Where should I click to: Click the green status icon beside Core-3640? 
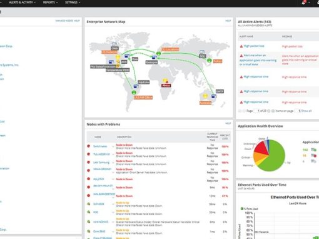pos(89,231)
